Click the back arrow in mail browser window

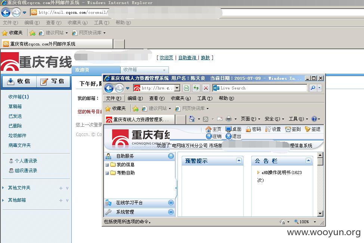tap(6, 12)
